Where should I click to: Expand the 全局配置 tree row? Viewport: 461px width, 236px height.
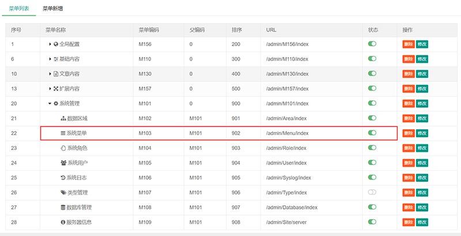tap(50, 44)
